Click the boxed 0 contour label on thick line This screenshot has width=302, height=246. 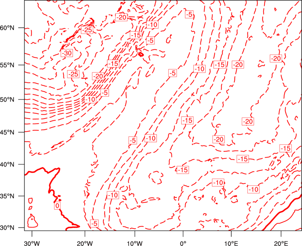57,206
